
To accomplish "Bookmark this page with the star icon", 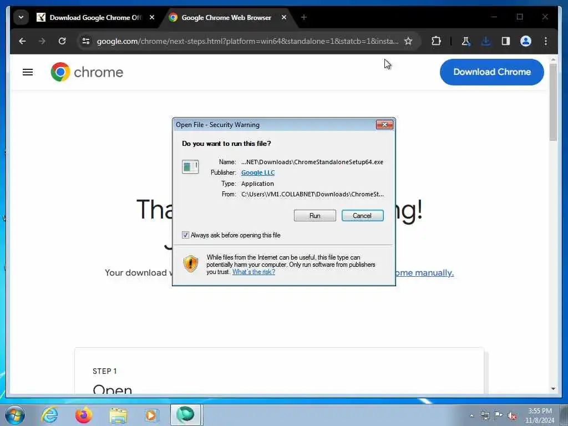I will (x=408, y=41).
